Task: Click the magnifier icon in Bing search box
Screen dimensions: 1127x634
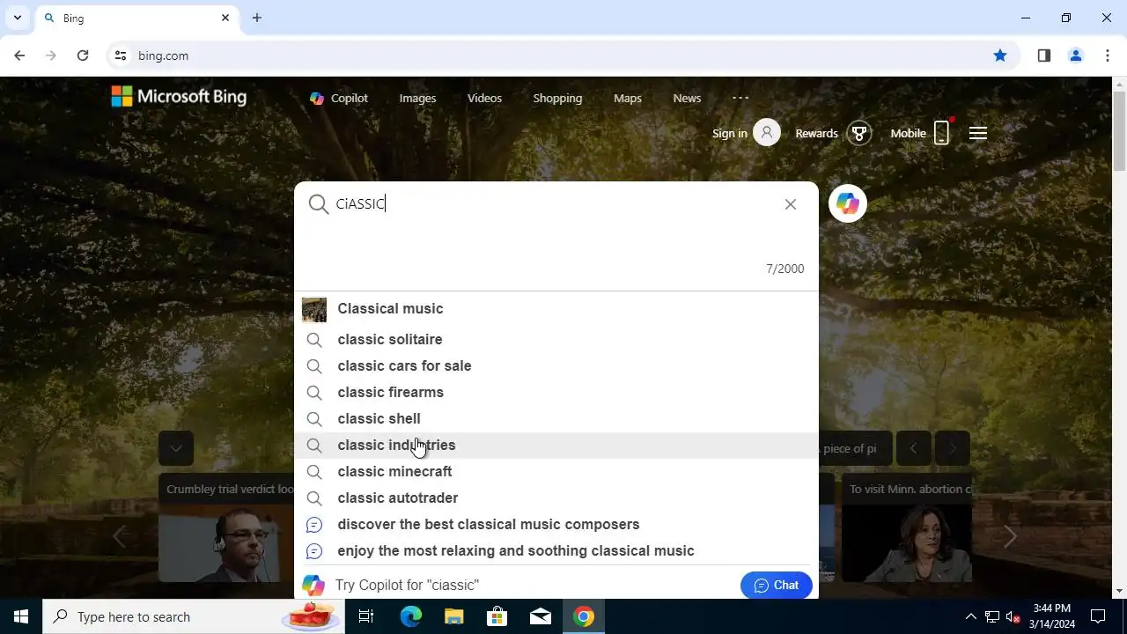Action: 318,204
